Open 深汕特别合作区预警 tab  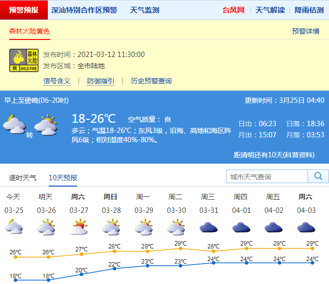[x=84, y=10]
